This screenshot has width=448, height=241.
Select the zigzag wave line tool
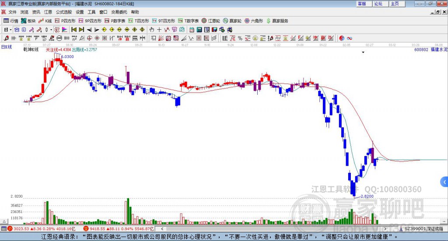click(x=191, y=38)
